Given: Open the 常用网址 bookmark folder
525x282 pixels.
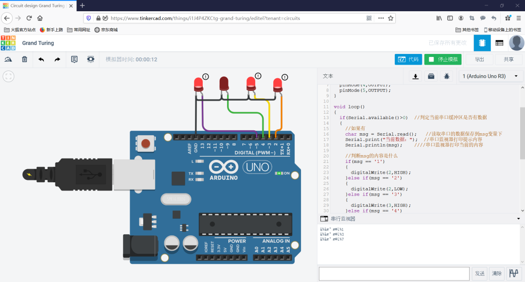Looking at the screenshot, I should (79, 30).
